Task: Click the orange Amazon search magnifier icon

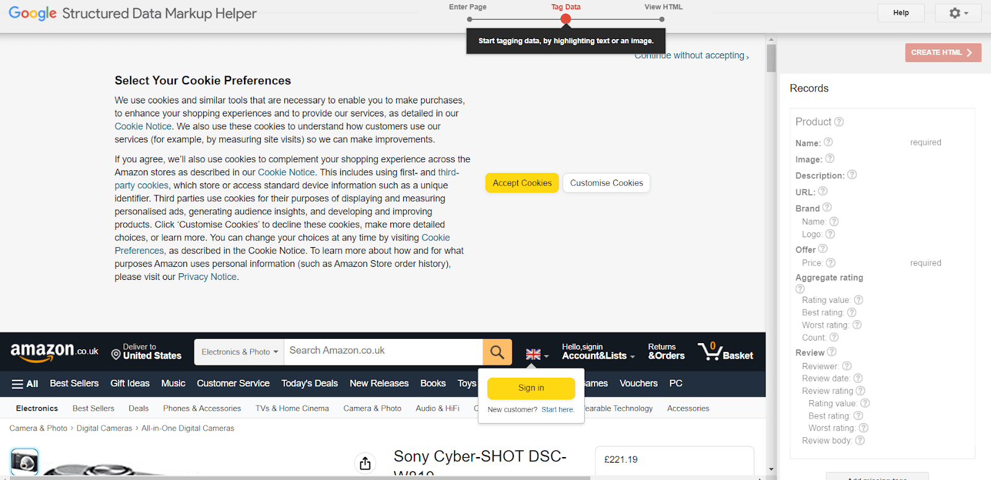Action: click(x=497, y=352)
